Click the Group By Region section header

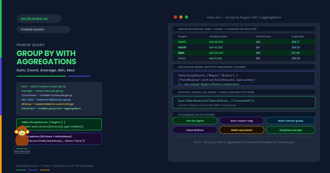point(244,29)
